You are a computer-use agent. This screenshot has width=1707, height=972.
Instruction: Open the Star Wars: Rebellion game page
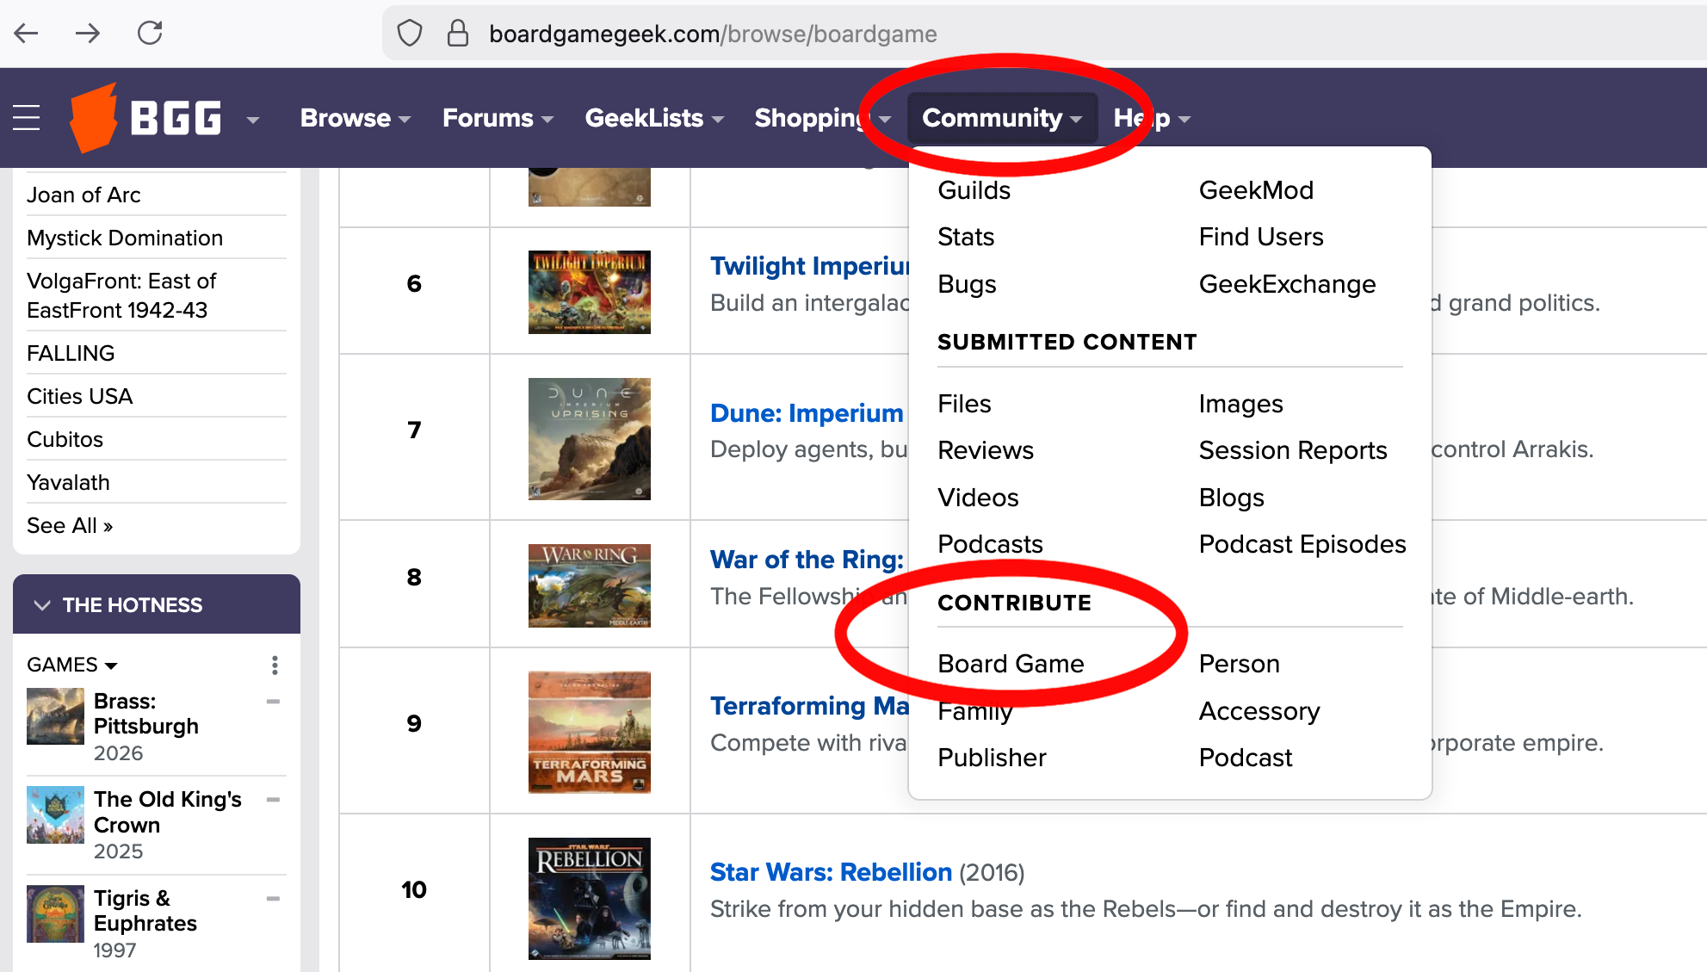[831, 872]
